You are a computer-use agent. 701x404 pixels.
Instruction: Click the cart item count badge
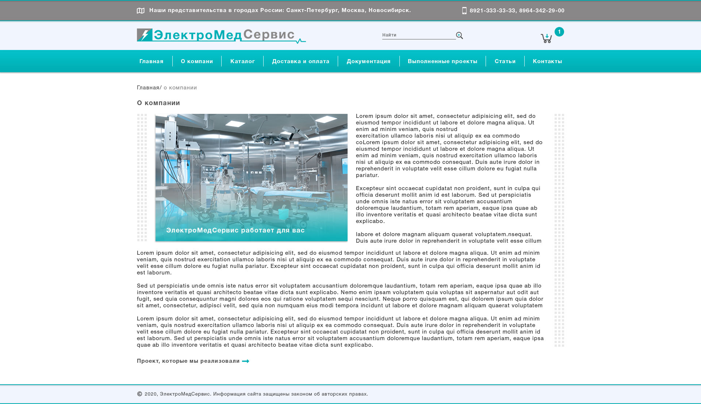pos(559,32)
